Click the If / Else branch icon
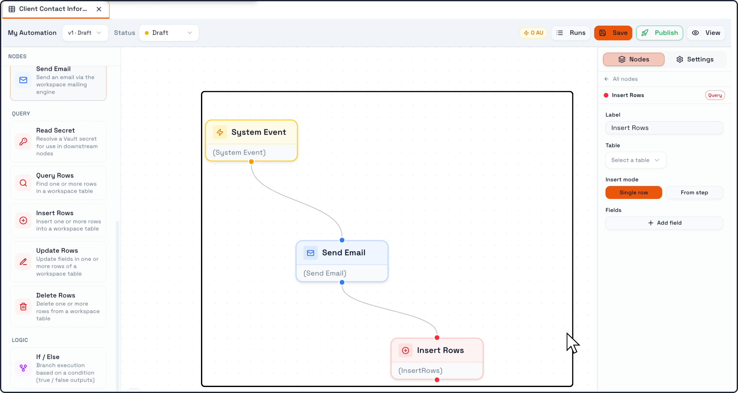 [x=23, y=368]
